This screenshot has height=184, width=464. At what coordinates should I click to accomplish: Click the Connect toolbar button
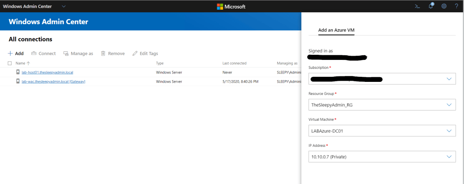click(43, 54)
